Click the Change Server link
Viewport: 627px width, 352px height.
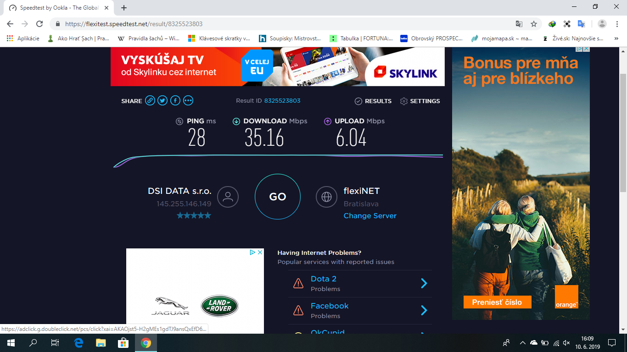370,216
